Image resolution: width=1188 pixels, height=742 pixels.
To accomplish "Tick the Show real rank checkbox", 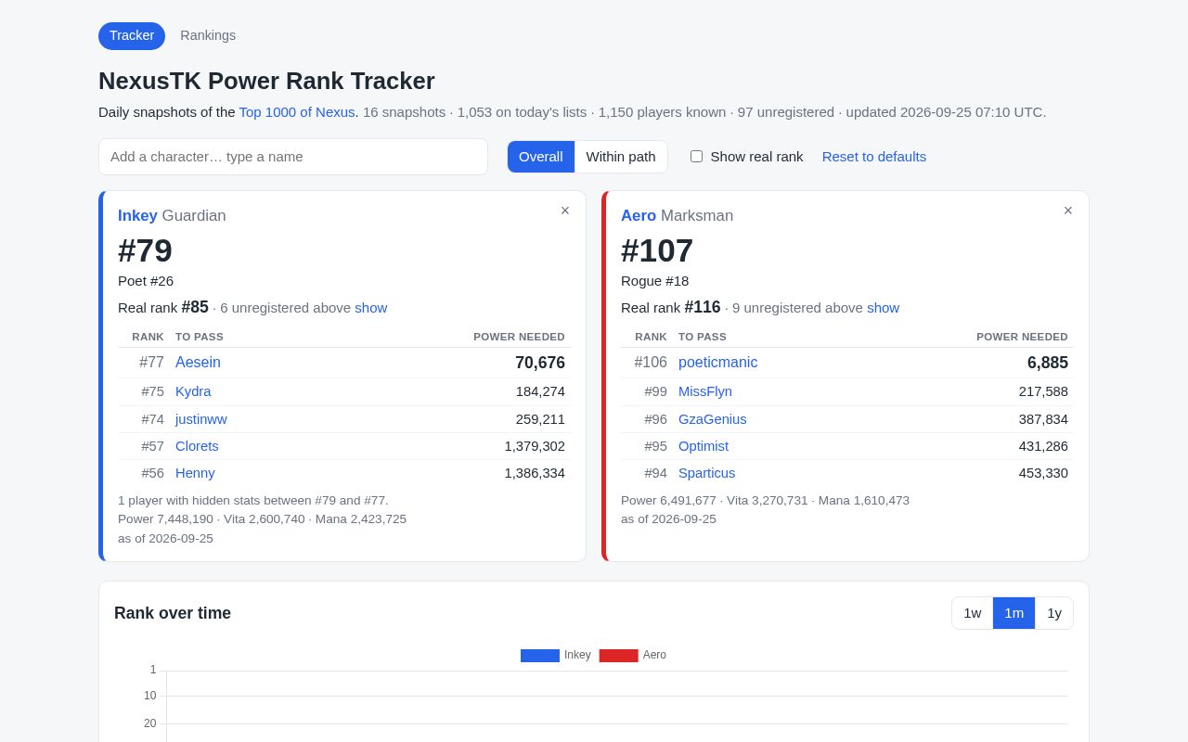I will [696, 157].
